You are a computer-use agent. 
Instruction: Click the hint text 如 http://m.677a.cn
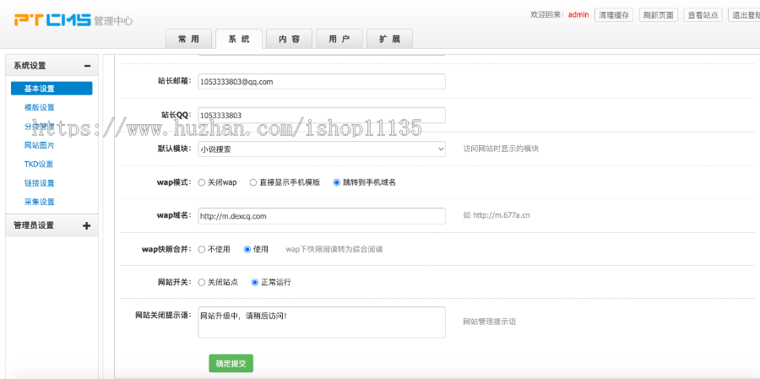(x=497, y=215)
